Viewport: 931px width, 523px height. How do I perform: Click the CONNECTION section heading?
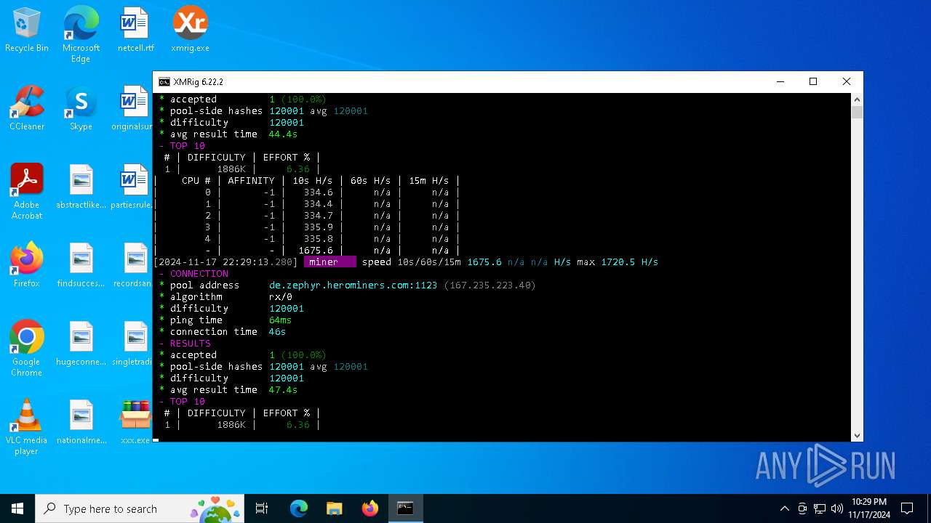pos(199,274)
